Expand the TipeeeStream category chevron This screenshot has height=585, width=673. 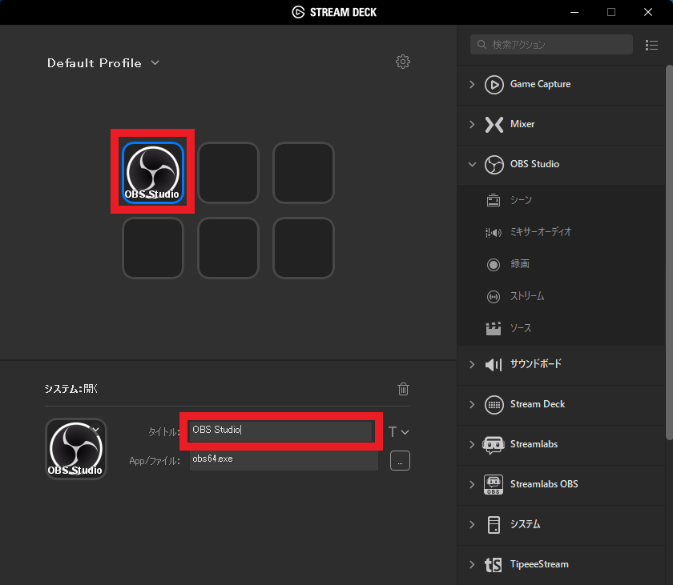pyautogui.click(x=472, y=564)
